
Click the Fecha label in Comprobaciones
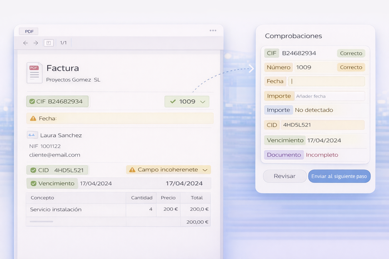click(x=275, y=81)
